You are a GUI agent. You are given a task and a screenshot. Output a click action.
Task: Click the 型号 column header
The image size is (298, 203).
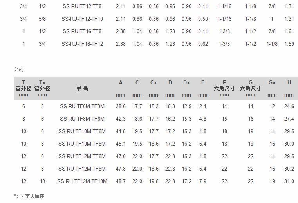click(x=82, y=89)
